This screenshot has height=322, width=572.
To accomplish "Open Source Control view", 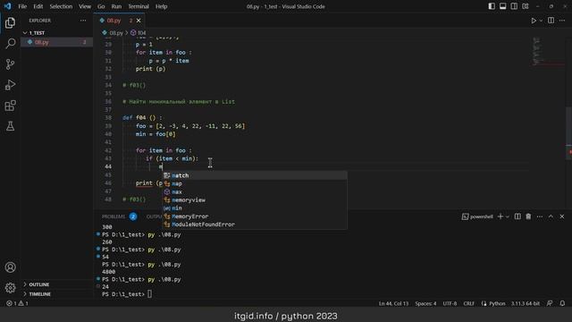I will pyautogui.click(x=10, y=64).
